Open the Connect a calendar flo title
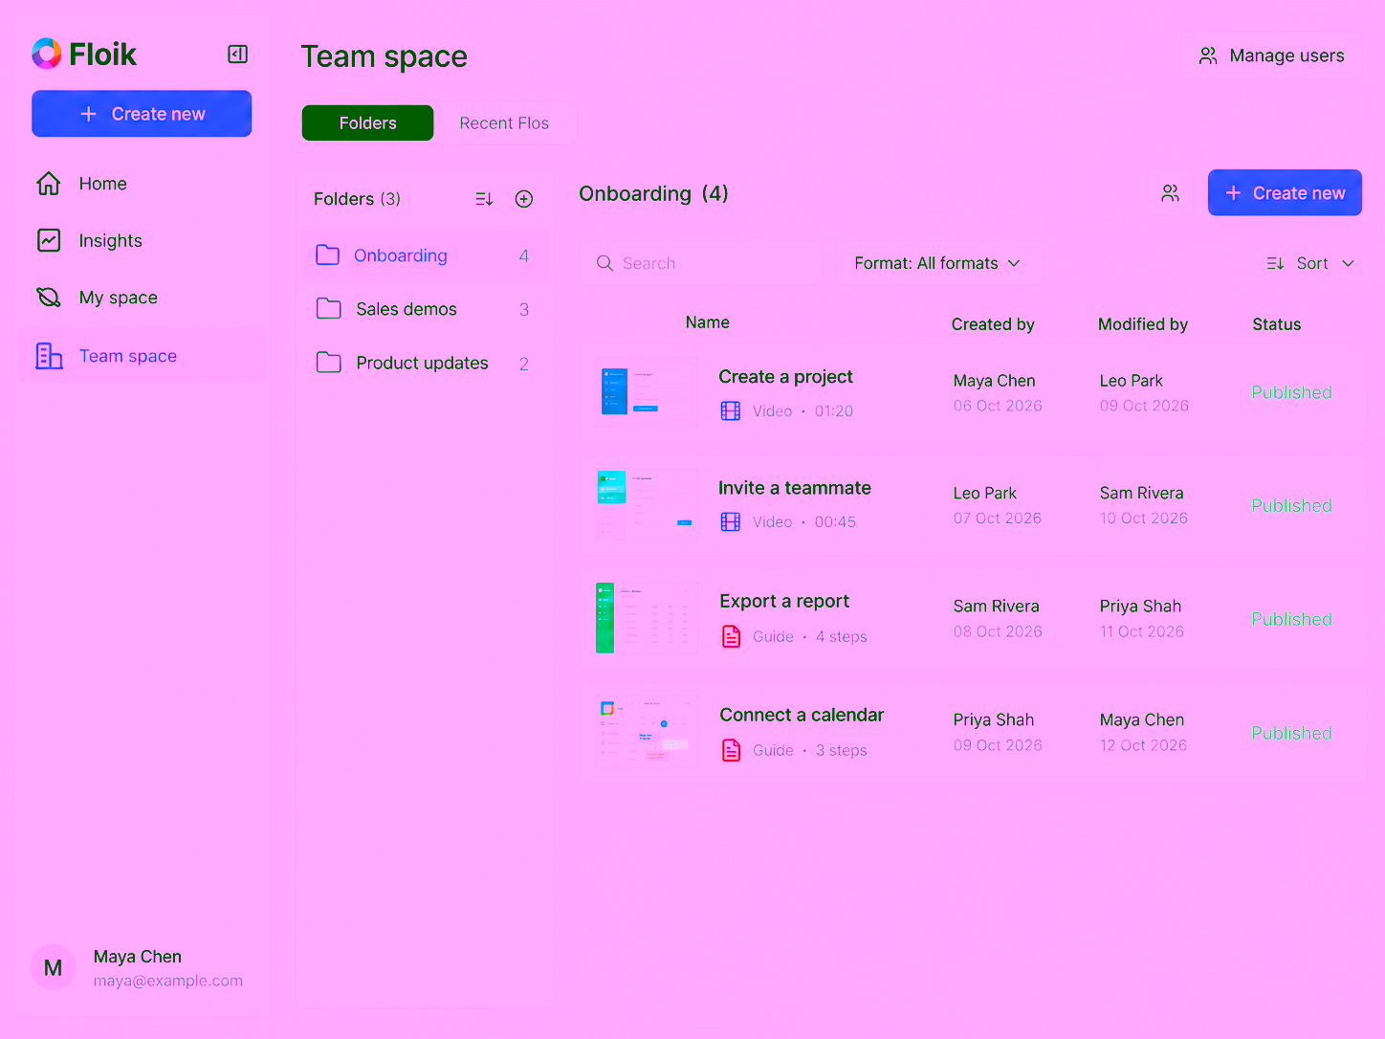This screenshot has height=1039, width=1385. pyautogui.click(x=802, y=715)
